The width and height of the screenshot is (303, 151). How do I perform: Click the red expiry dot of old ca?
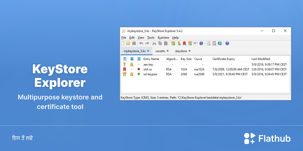point(139,69)
